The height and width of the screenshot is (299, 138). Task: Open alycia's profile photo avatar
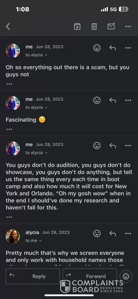(13, 236)
